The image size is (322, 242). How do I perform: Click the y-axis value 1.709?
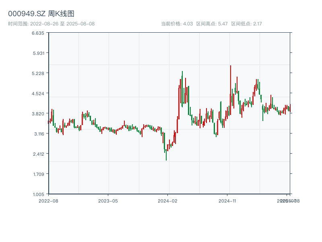(x=39, y=174)
